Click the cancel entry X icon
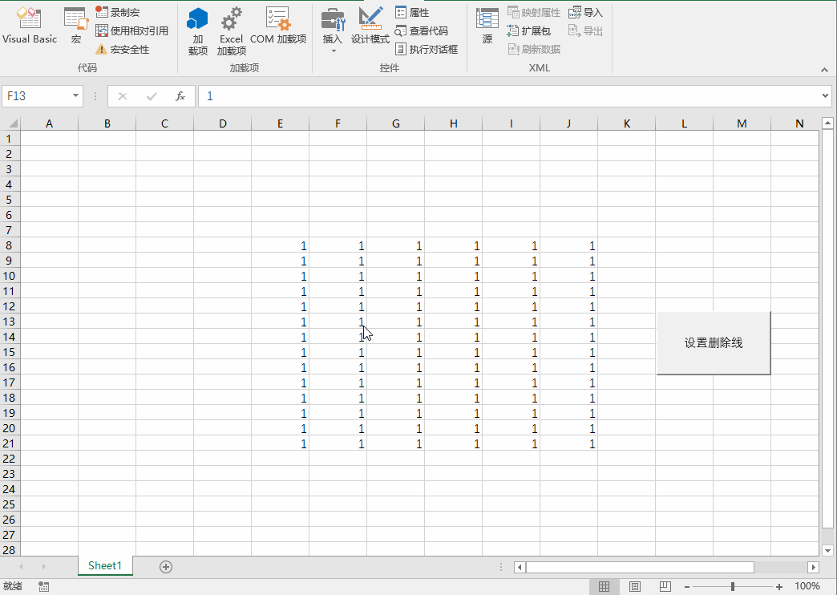 click(122, 96)
